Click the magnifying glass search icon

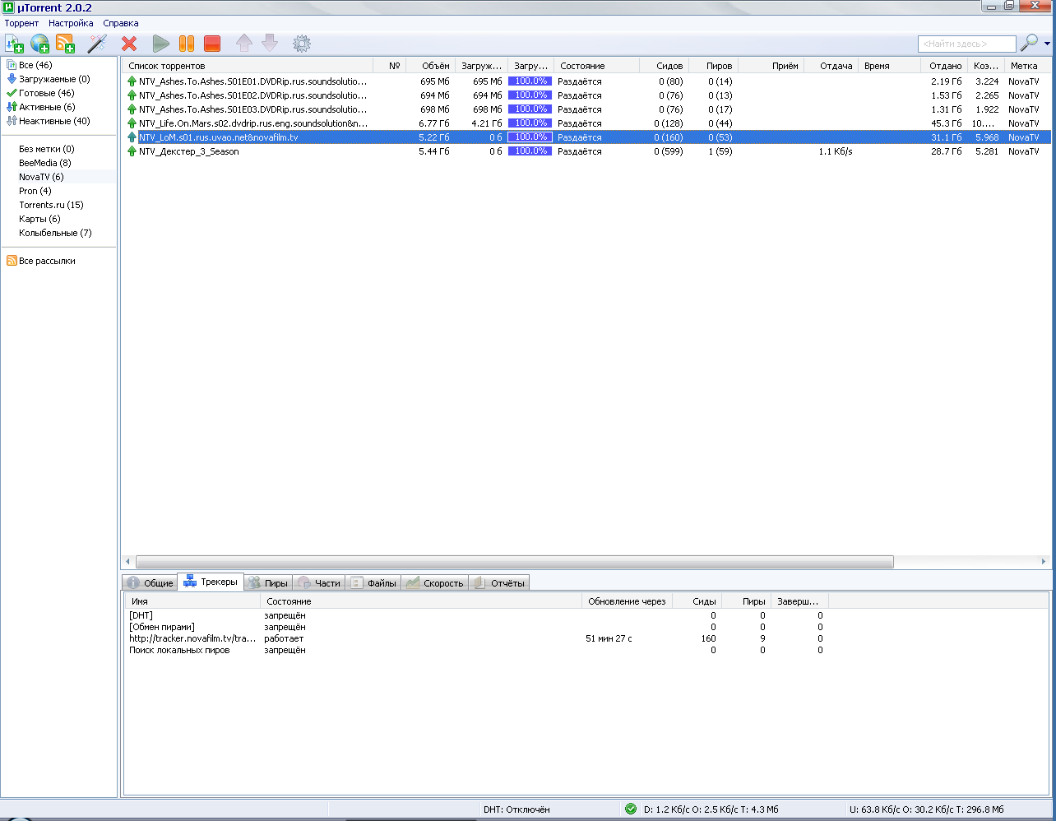(1029, 44)
